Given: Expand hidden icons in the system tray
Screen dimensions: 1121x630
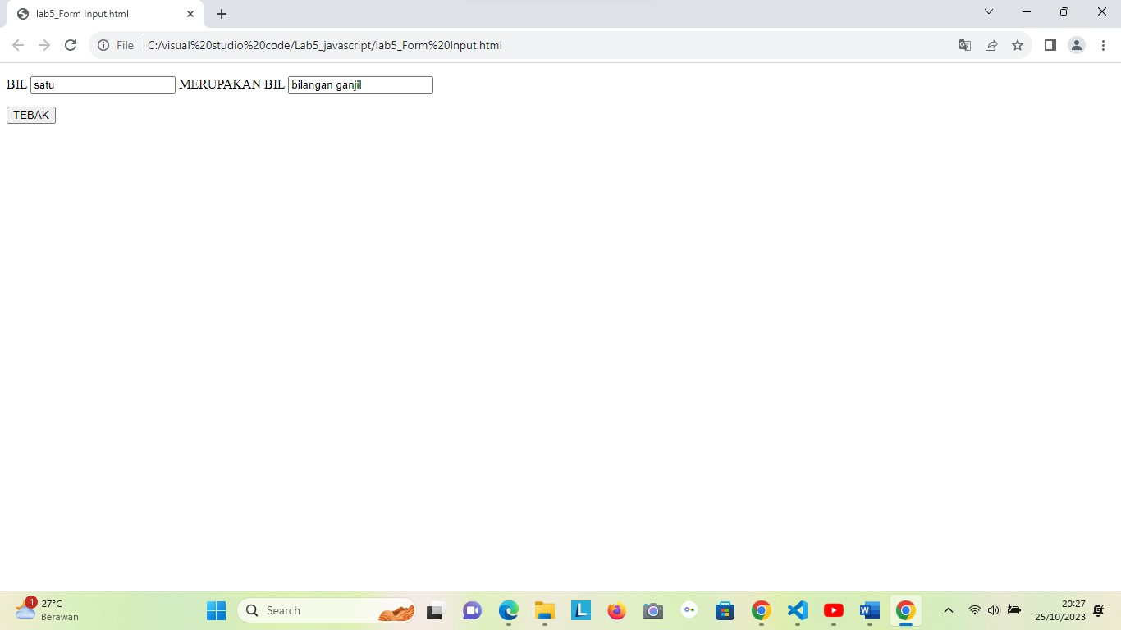Looking at the screenshot, I should click(x=948, y=610).
